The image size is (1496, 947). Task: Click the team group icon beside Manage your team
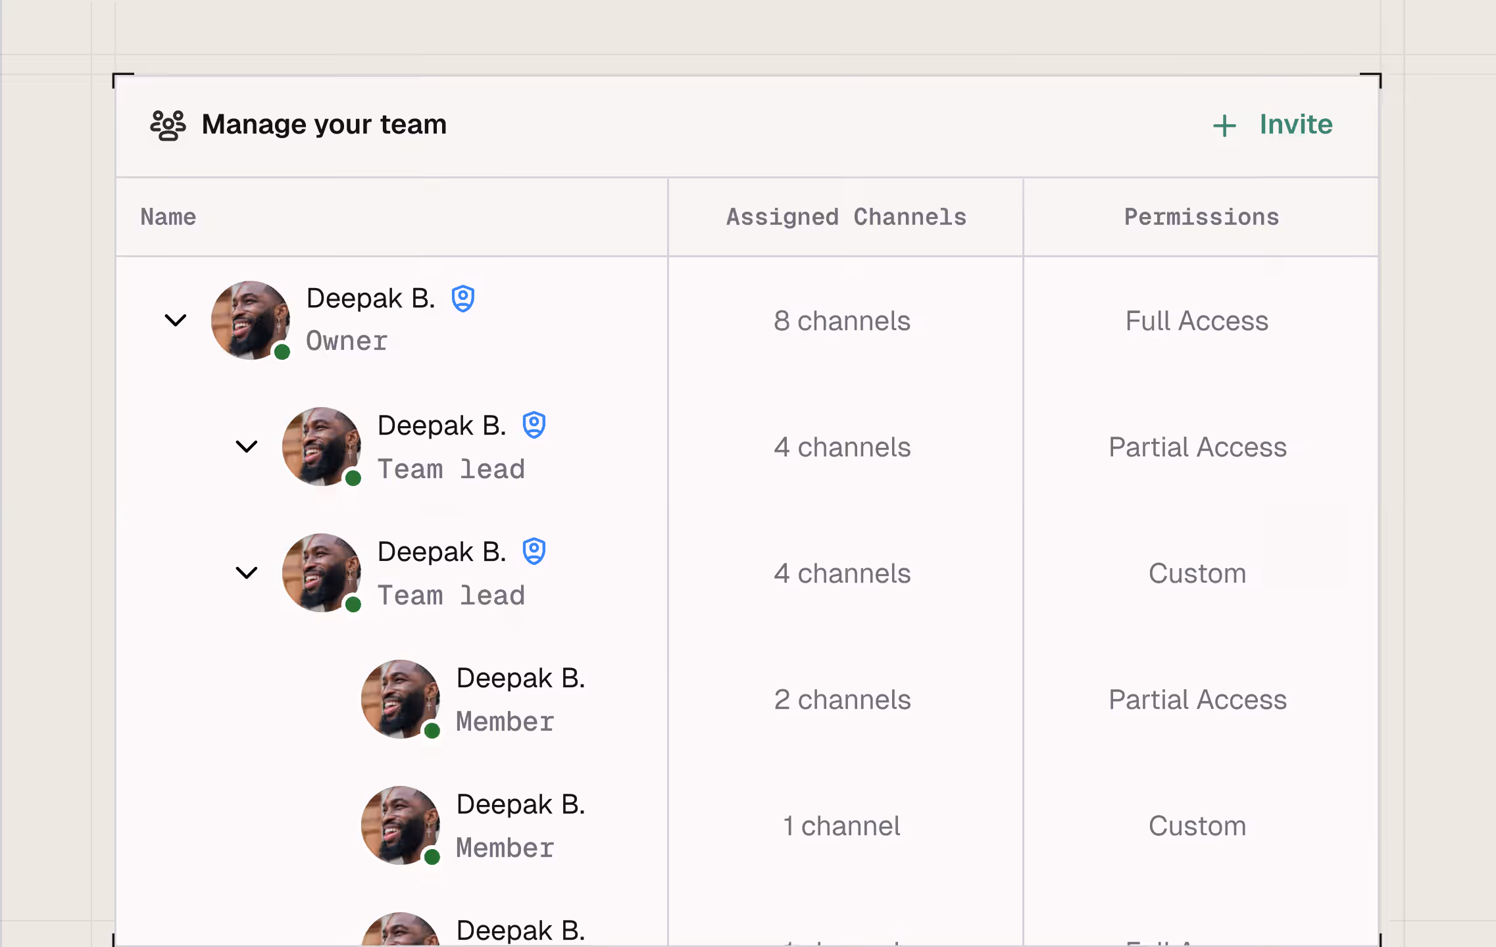168,125
